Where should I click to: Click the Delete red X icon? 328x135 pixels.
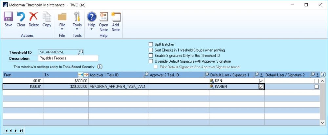34,17
